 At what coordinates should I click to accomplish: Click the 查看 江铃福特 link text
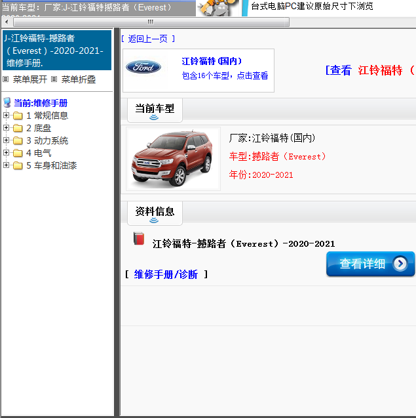click(370, 70)
